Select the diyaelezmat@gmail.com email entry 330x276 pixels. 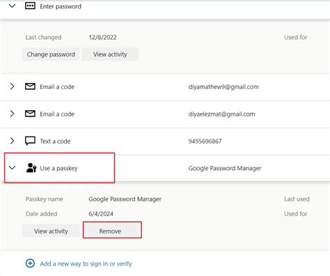point(221,114)
